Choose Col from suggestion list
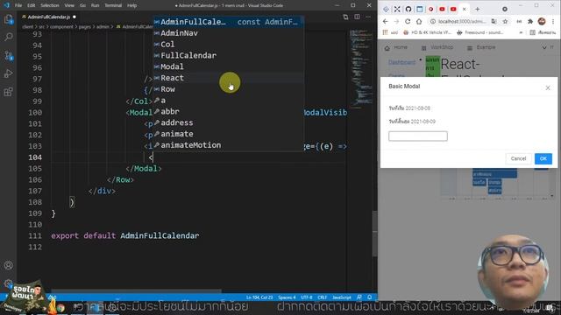 229,45
